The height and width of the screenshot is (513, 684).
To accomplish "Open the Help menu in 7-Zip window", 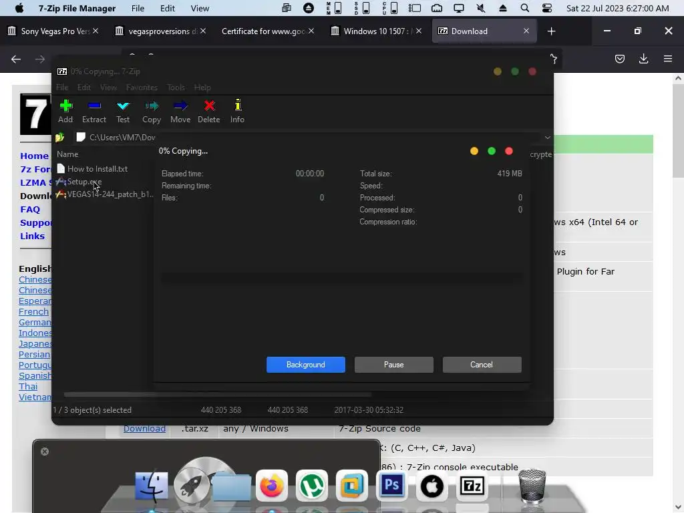I will [202, 88].
